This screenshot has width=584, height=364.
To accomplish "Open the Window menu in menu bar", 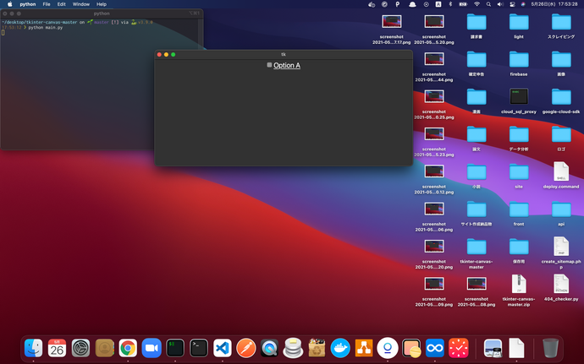I will (81, 4).
